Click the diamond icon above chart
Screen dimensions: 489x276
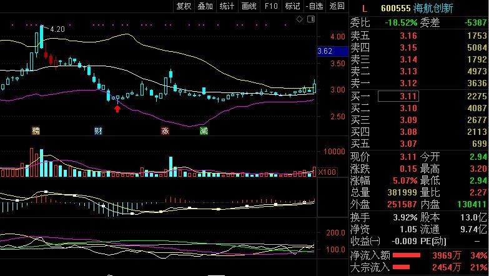[299, 19]
